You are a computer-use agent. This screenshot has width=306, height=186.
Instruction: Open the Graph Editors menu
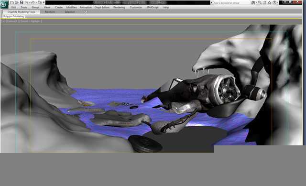(102, 7)
